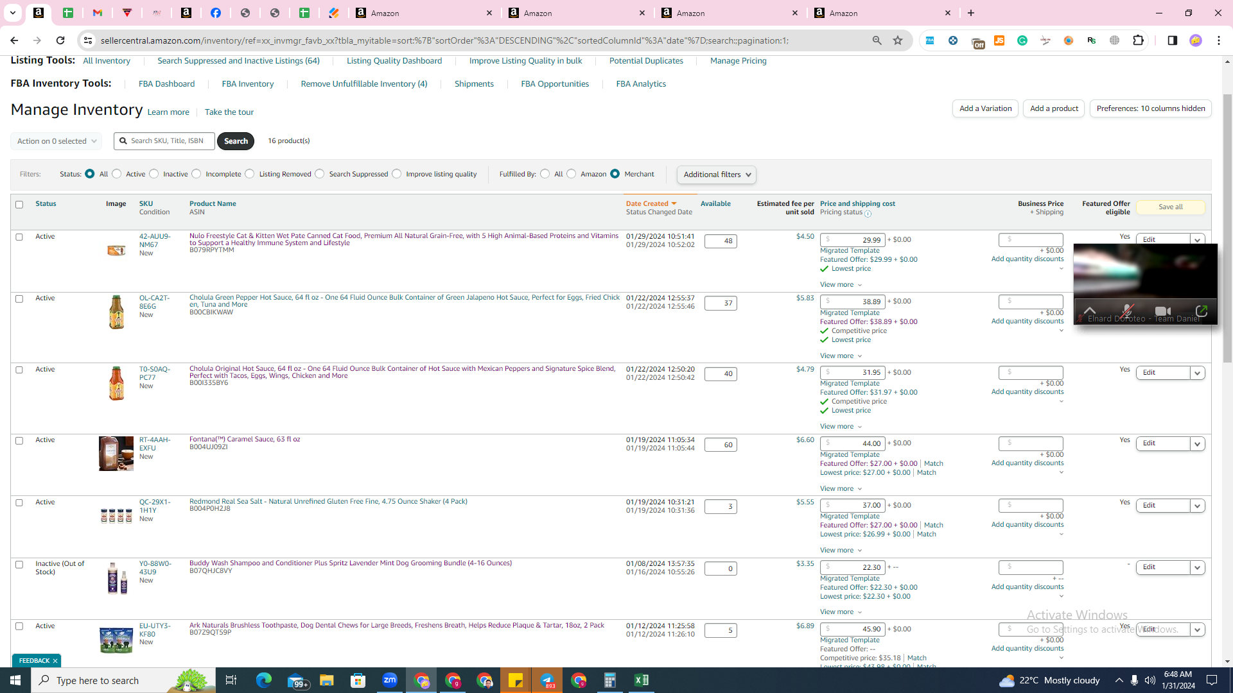The width and height of the screenshot is (1233, 693).
Task: Open the tab search chevron in Chrome
Action: pyautogui.click(x=12, y=13)
